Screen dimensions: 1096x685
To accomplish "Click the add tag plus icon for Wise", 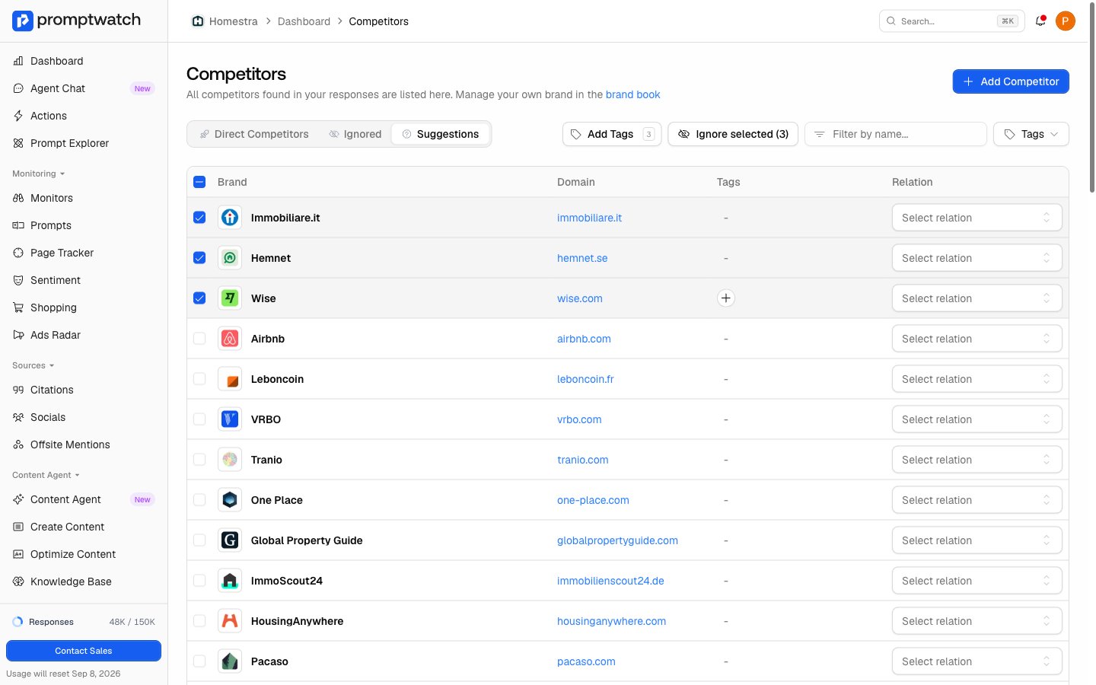I will tap(726, 298).
